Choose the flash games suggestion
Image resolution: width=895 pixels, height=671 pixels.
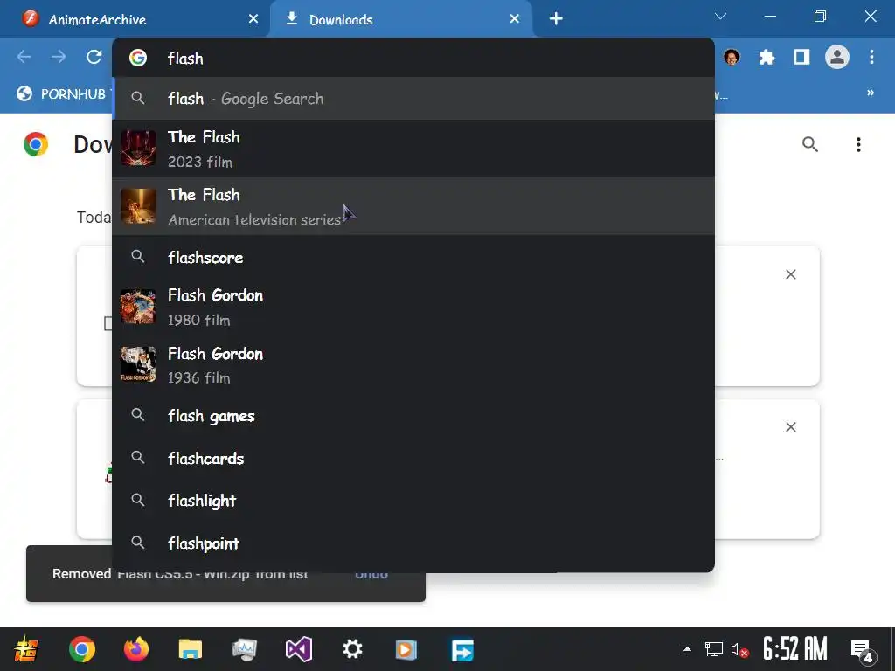(x=413, y=415)
